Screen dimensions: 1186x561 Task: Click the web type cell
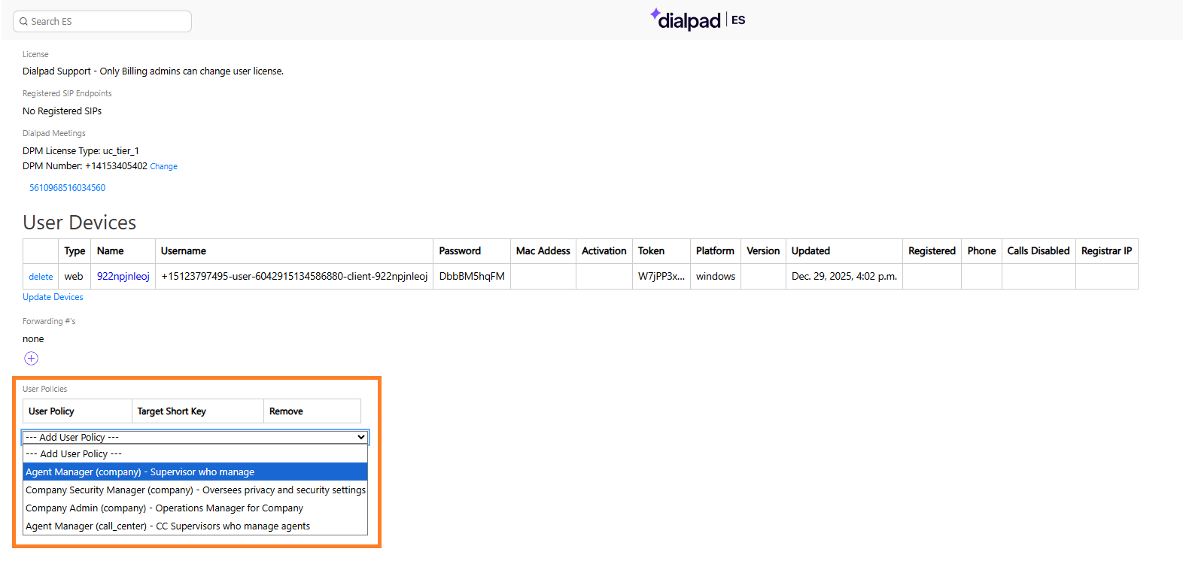pyautogui.click(x=74, y=277)
